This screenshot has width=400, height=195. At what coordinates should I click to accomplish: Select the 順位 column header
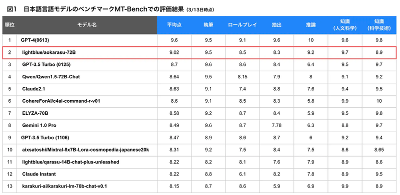pyautogui.click(x=9, y=25)
